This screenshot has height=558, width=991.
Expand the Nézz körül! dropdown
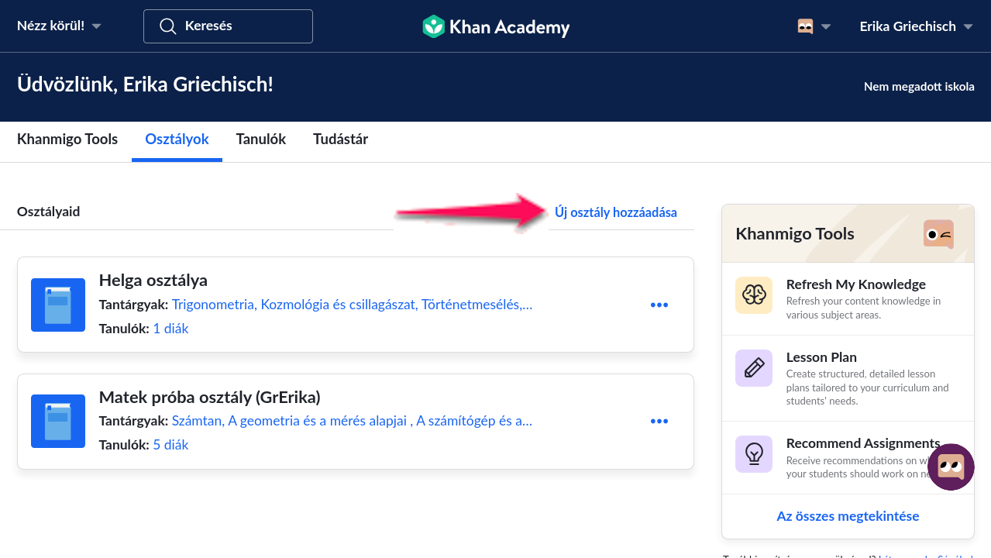coord(60,26)
